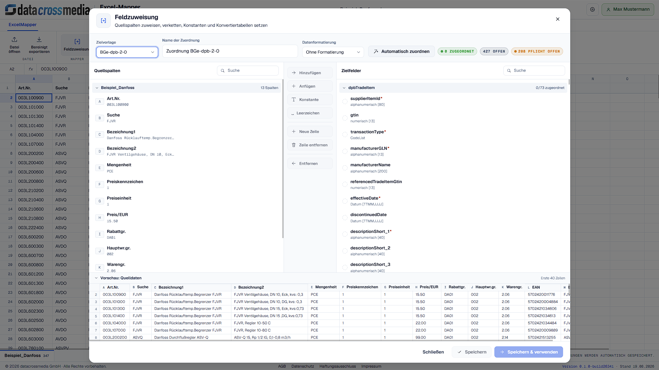This screenshot has width=659, height=370.
Task: Click the Hinzufügen arrow button
Action: (x=310, y=73)
